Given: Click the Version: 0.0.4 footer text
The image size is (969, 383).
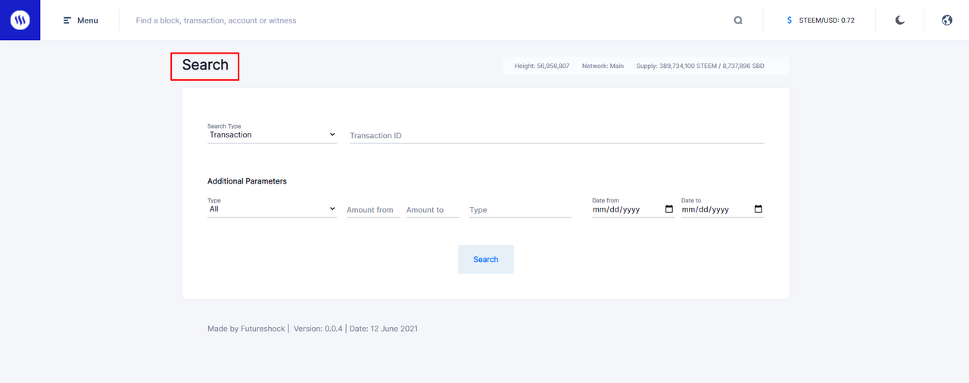Looking at the screenshot, I should pyautogui.click(x=318, y=329).
